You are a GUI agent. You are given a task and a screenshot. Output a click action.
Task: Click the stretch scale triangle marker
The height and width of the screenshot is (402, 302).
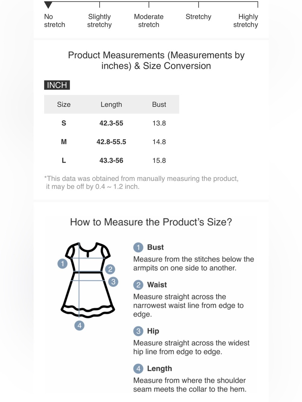(x=48, y=5)
